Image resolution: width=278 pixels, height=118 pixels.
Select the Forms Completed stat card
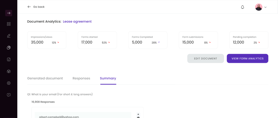pyautogui.click(x=148, y=40)
